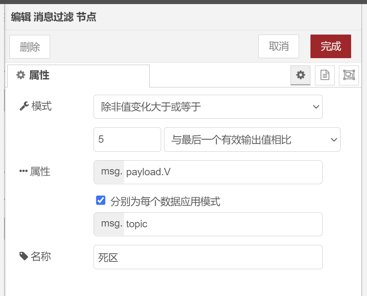Click the wrench icon beside 模式
This screenshot has width=367, height=296.
tap(24, 106)
